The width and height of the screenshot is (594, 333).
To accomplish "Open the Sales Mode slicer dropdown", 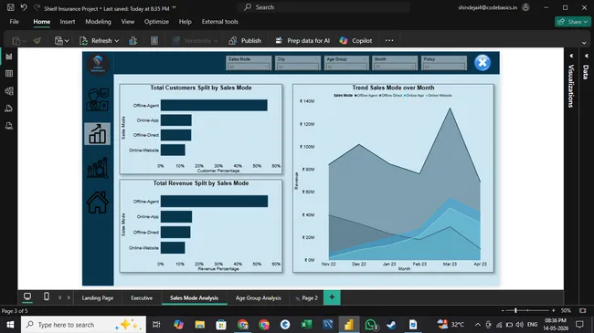I will [x=249, y=67].
